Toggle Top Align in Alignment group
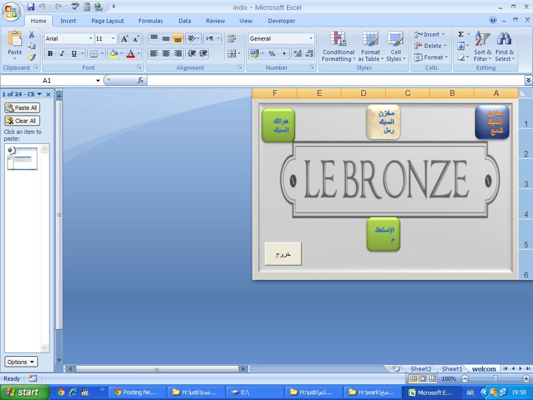The height and width of the screenshot is (400, 533). (154, 38)
